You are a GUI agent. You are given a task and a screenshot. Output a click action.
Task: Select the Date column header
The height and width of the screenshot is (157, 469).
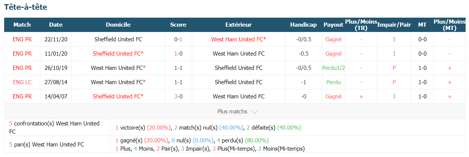pyautogui.click(x=56, y=25)
